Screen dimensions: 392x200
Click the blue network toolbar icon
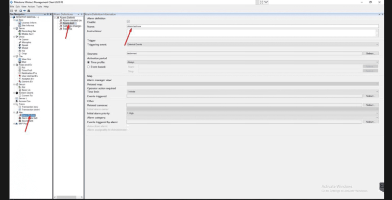tap(24, 11)
